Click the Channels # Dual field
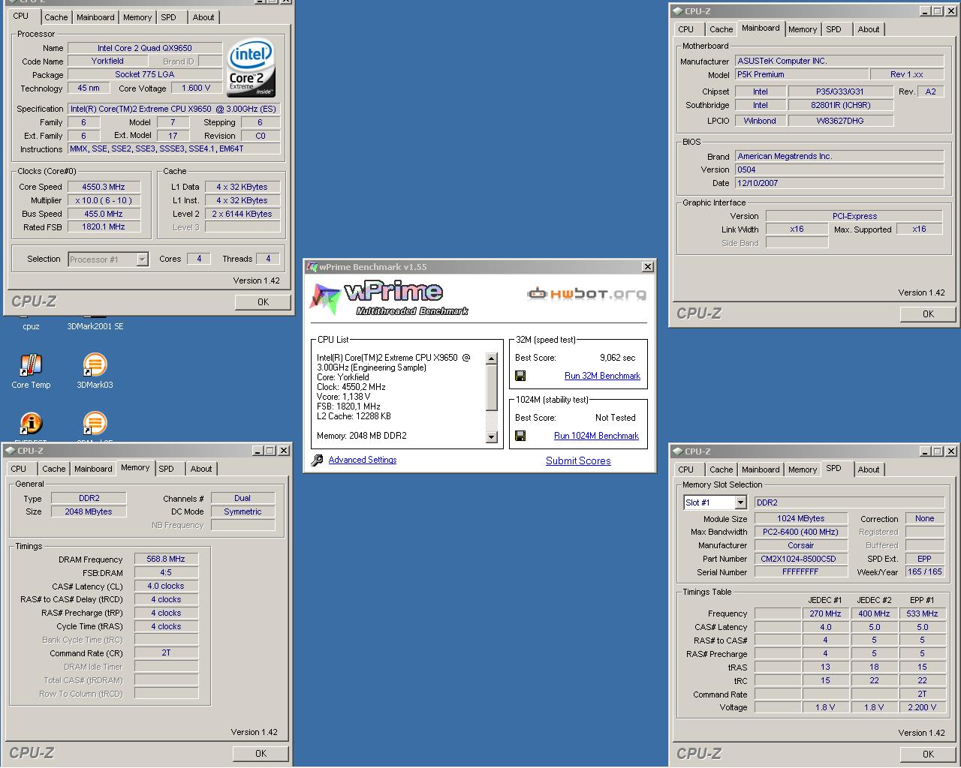Image resolution: width=961 pixels, height=768 pixels. pyautogui.click(x=243, y=498)
